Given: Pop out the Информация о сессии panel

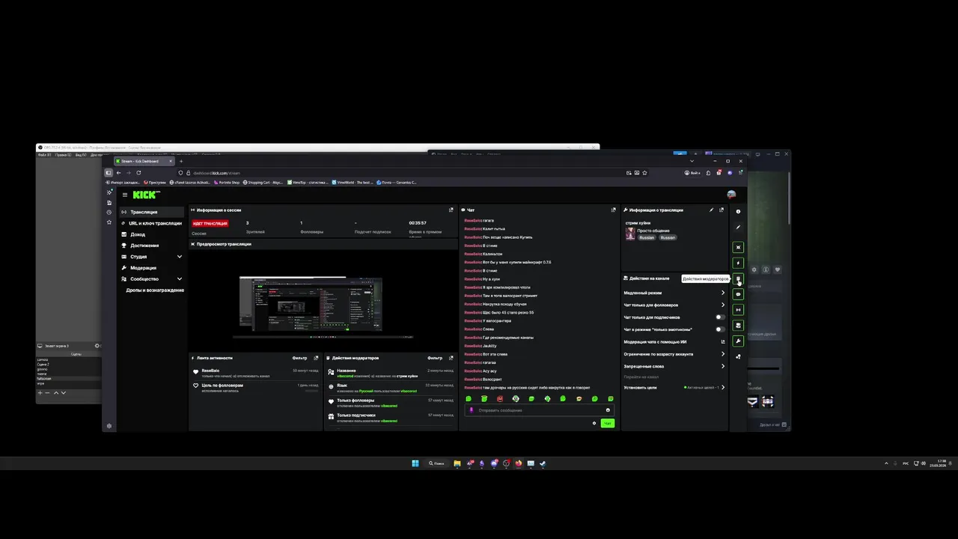Looking at the screenshot, I should pyautogui.click(x=451, y=210).
